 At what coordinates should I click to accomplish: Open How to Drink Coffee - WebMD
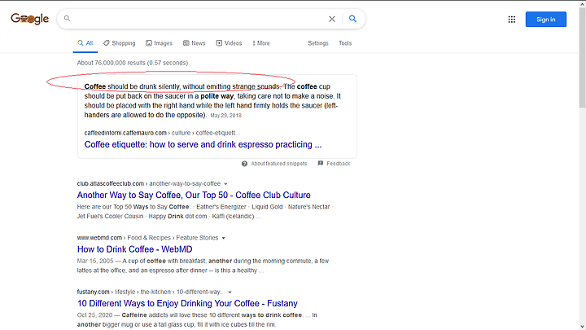coord(134,249)
